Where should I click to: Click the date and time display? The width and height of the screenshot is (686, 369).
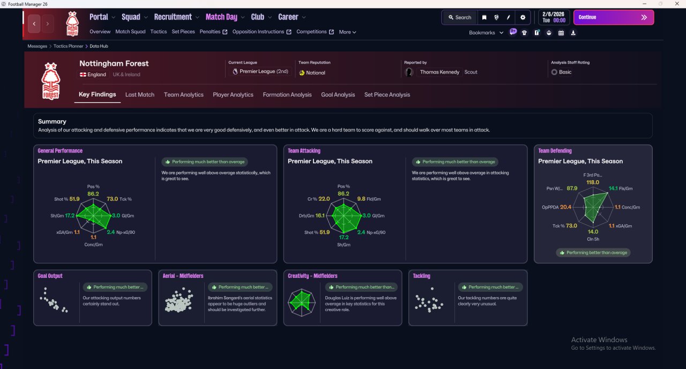pyautogui.click(x=554, y=17)
